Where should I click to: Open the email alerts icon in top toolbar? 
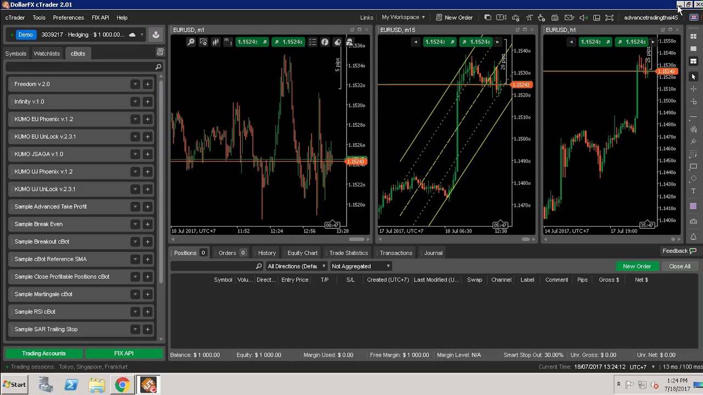(x=570, y=18)
